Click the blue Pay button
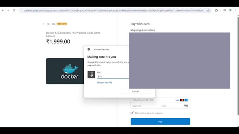 (x=160, y=121)
